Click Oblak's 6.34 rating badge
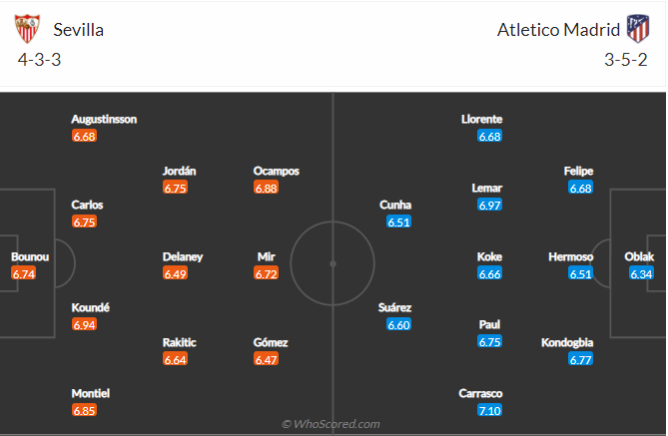668x436 pixels. [x=641, y=273]
